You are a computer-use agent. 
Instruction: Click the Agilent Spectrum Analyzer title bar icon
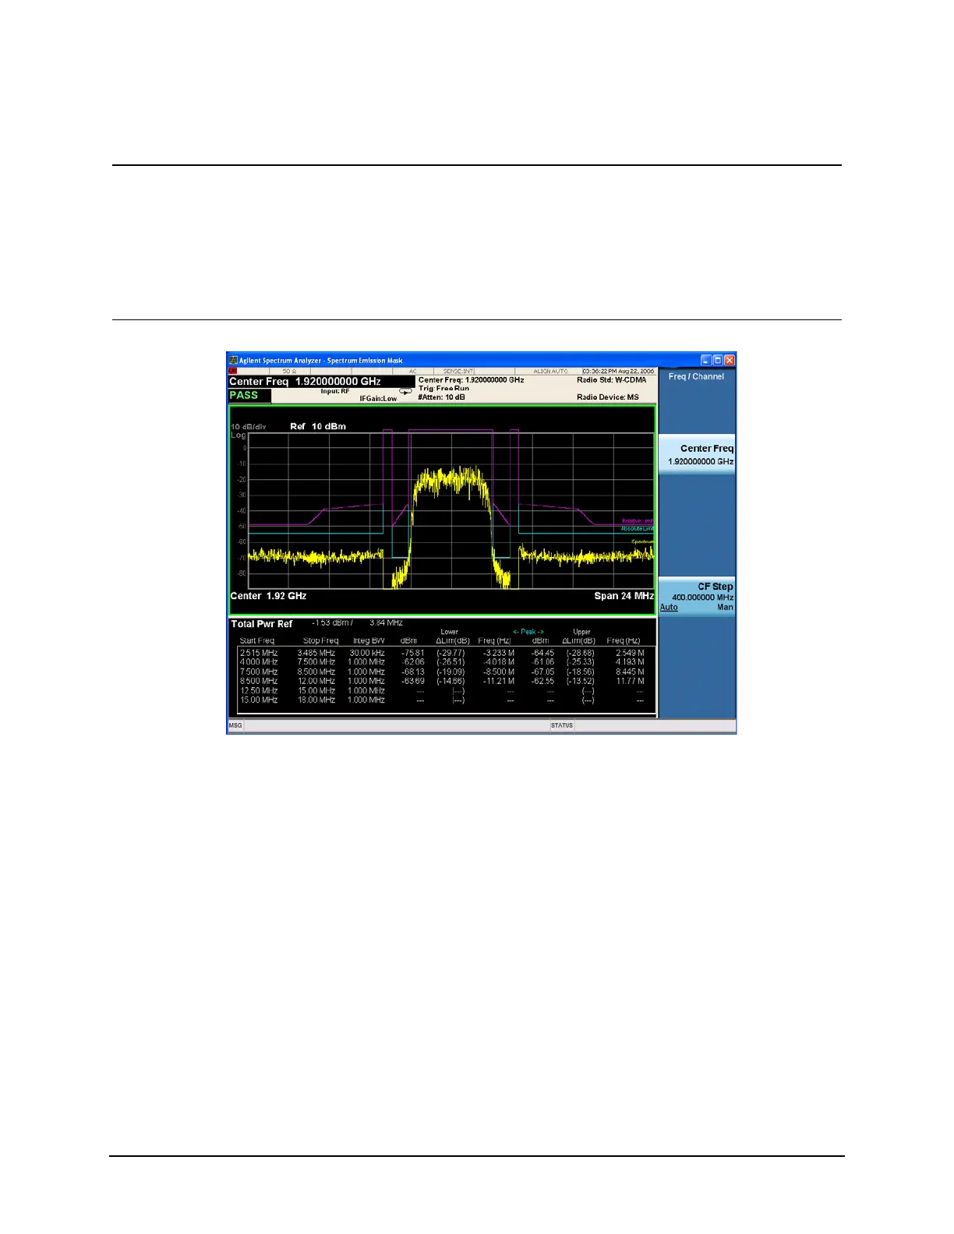[233, 361]
